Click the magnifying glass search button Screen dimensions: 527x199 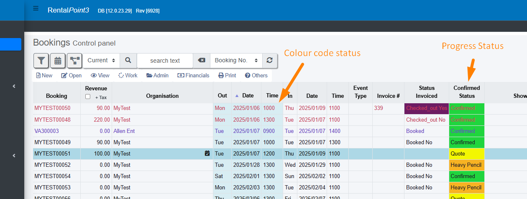[x=128, y=61]
